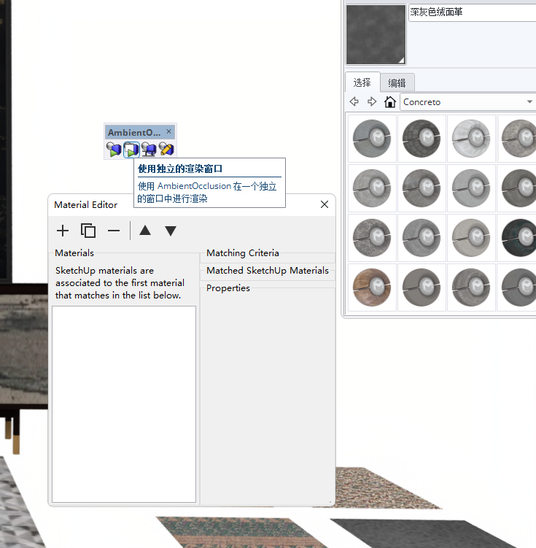Click the first AmbientOcclusion render icon
This screenshot has height=548, width=536.
(x=114, y=150)
